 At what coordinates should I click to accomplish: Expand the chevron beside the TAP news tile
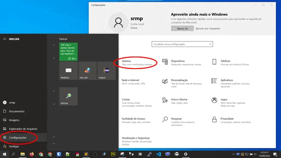(54, 45)
